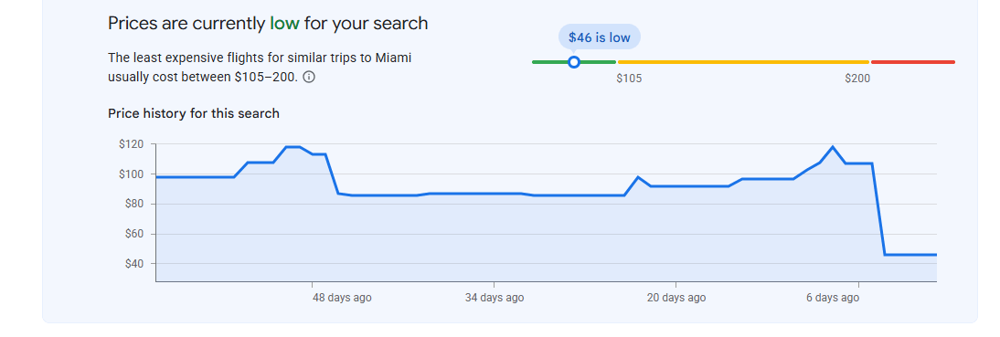Screen dimensions: 1000x337
Task: Click the green low-price range segment
Action: 574,62
